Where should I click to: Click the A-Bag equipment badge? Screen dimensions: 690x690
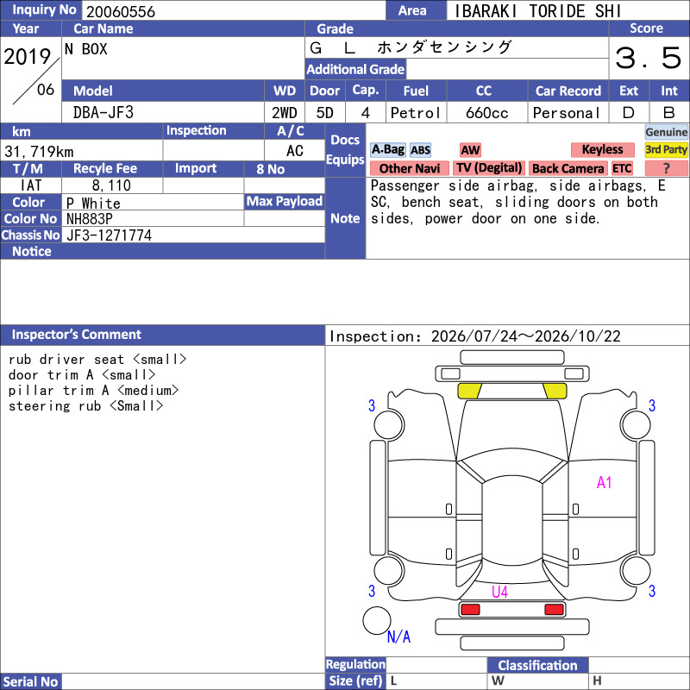[x=387, y=150]
